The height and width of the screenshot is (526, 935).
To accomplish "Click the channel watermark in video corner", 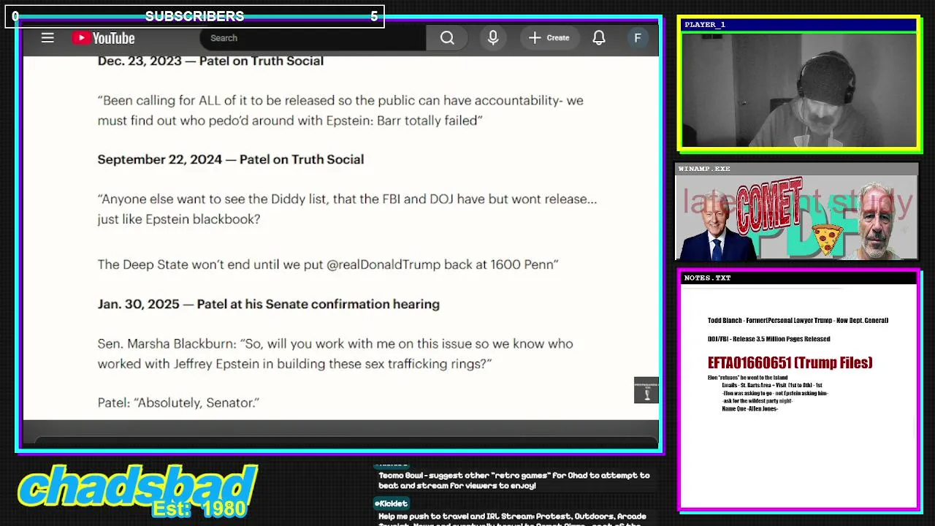I will [646, 390].
